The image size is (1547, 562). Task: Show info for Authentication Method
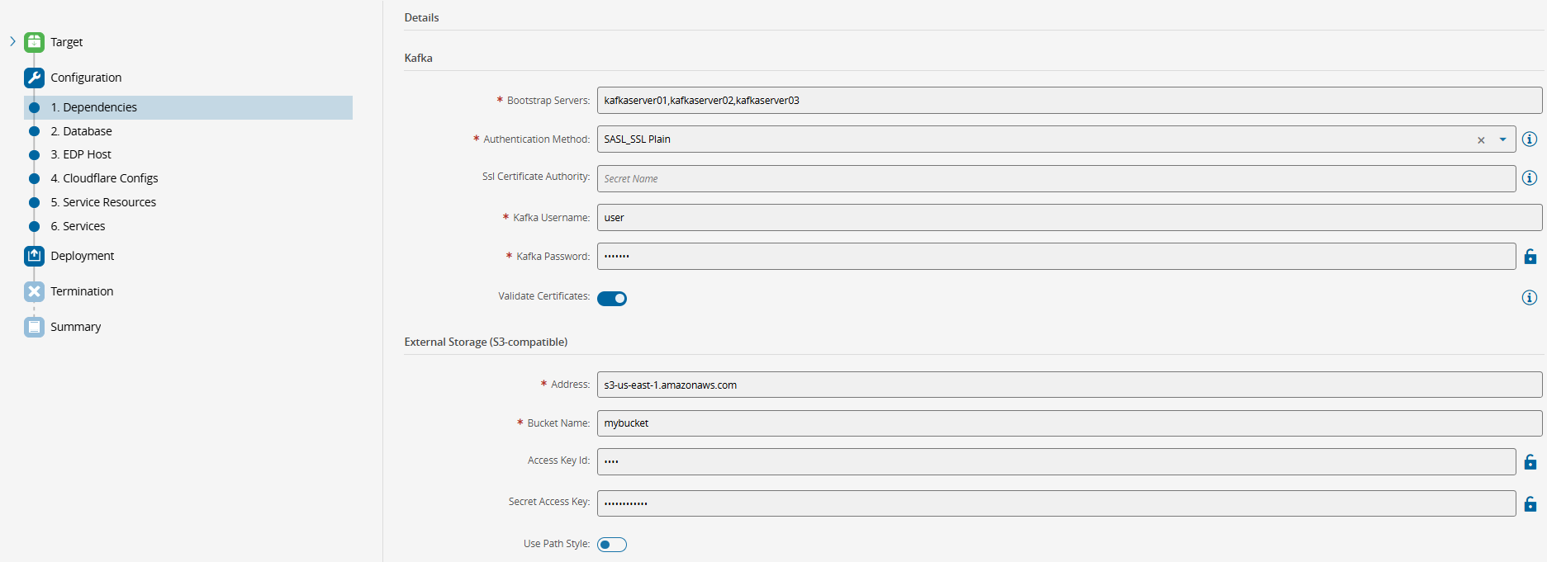[x=1530, y=139]
